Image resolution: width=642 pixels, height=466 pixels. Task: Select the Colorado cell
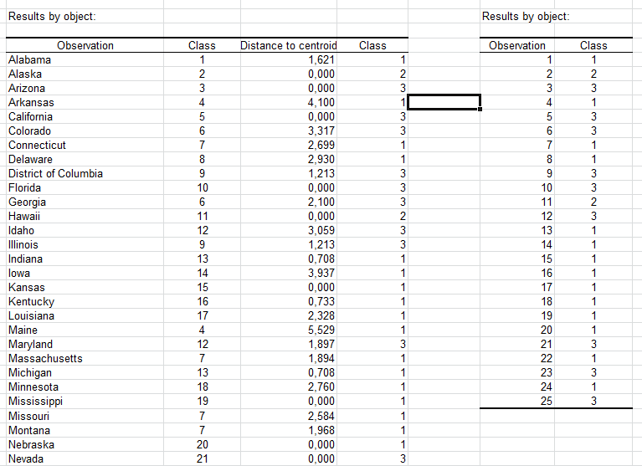click(x=85, y=131)
